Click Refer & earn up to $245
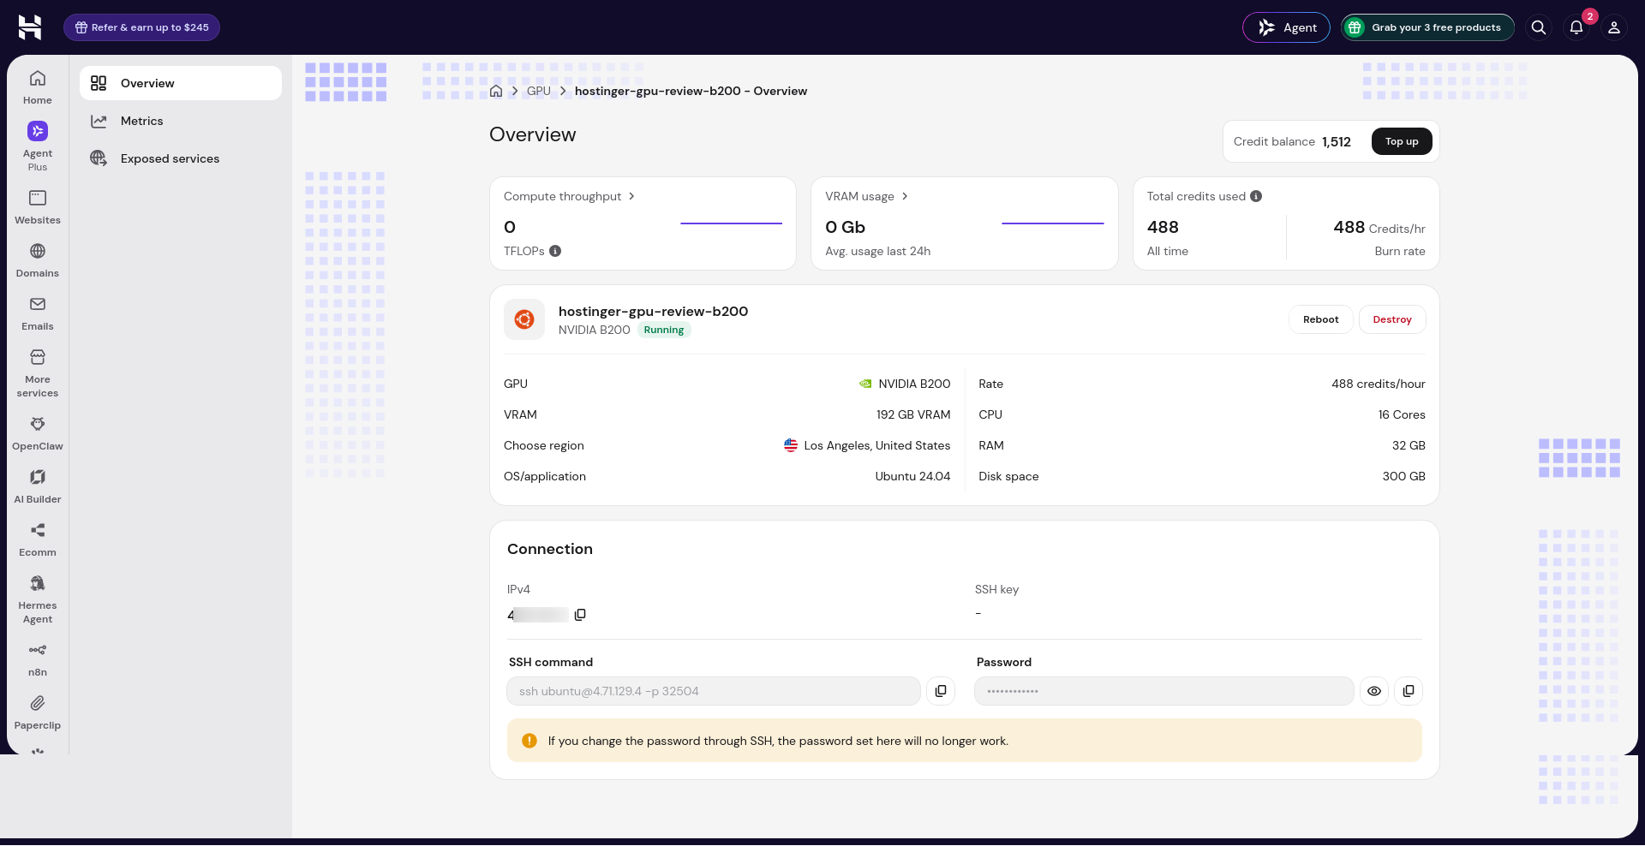 pyautogui.click(x=141, y=27)
